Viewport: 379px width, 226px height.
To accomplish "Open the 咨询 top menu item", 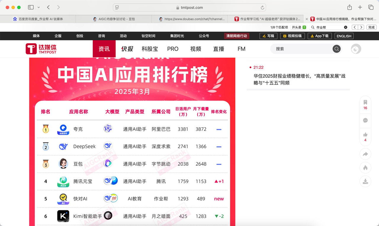I will click(102, 36).
